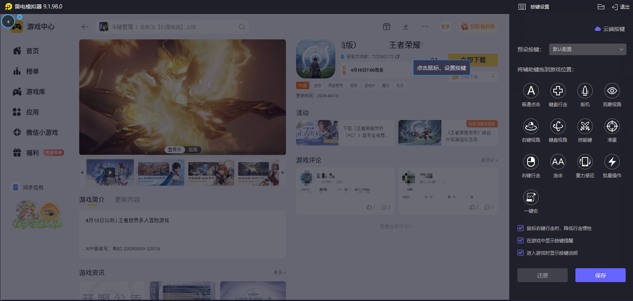Remove the plus key marker with its X

20,17
